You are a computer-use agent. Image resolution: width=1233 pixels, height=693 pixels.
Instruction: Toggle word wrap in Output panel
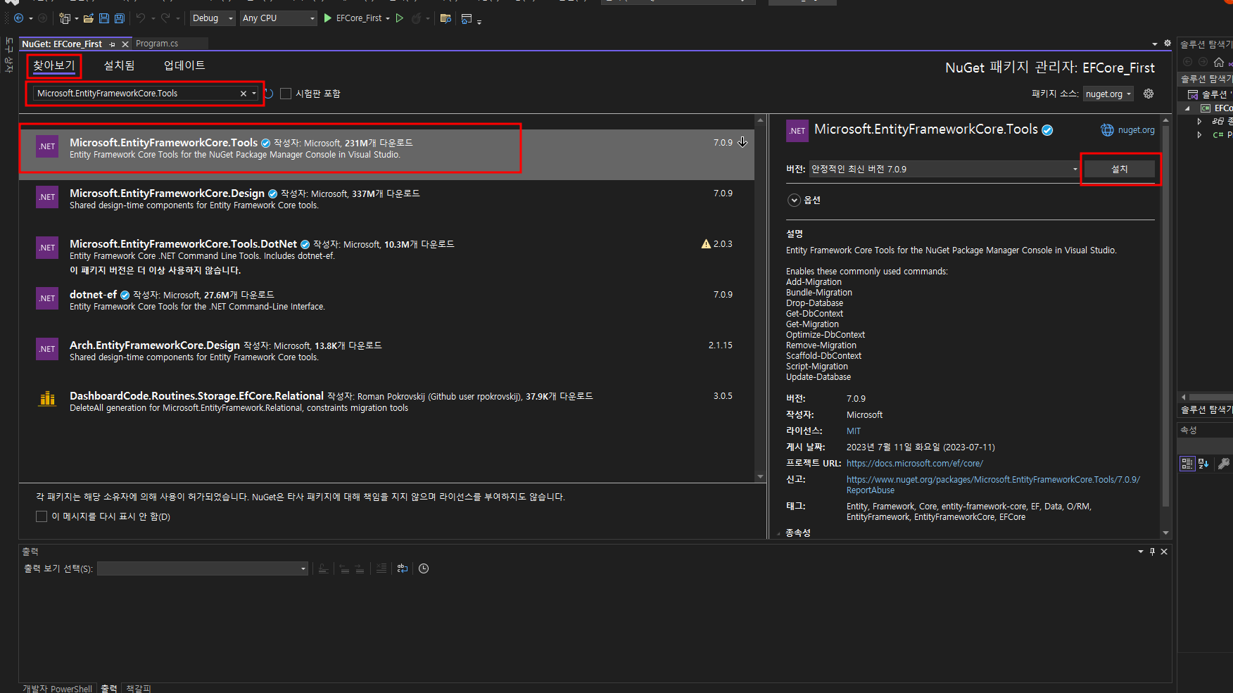pyautogui.click(x=403, y=568)
